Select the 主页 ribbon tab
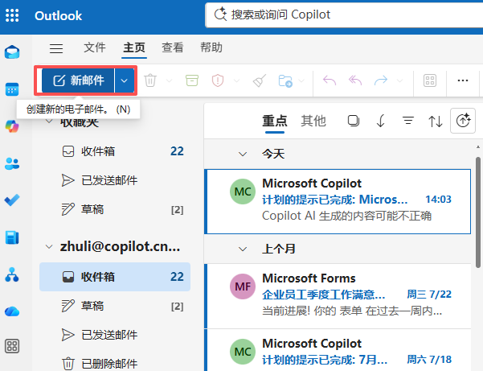Screen dimensions: 483x371 coord(134,47)
